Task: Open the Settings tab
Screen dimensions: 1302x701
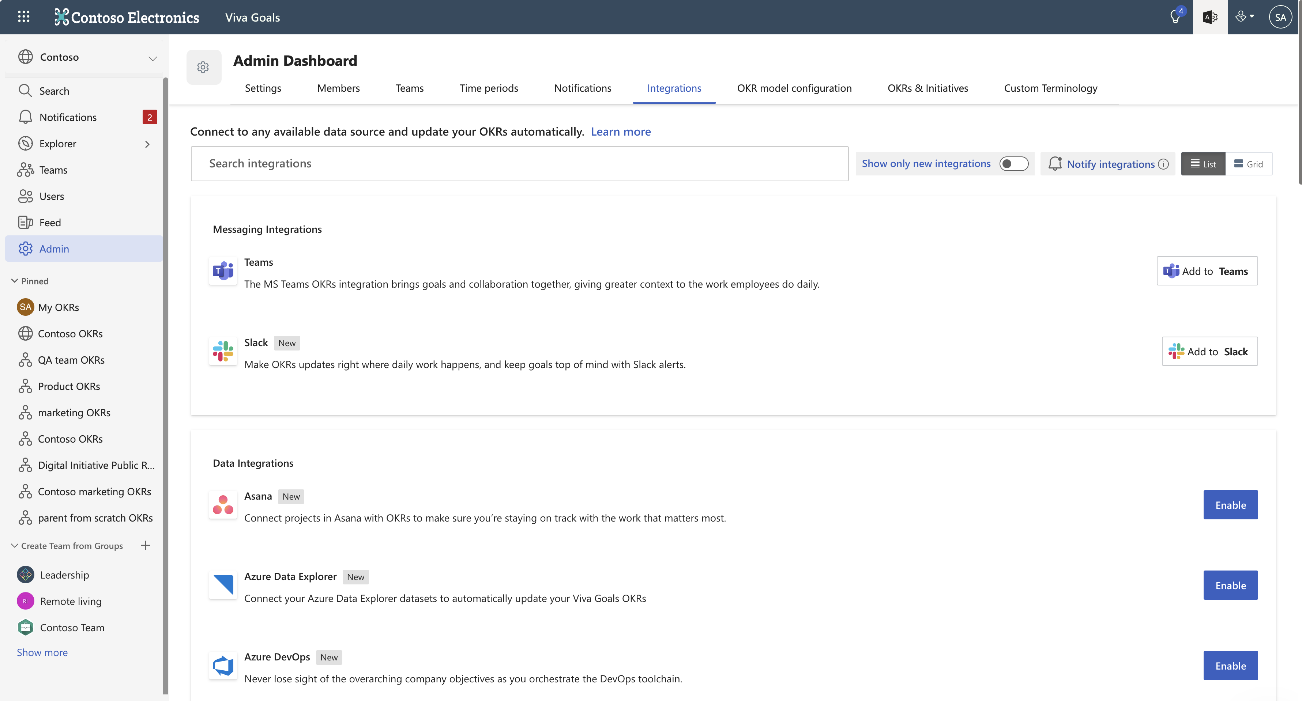Action: 263,88
